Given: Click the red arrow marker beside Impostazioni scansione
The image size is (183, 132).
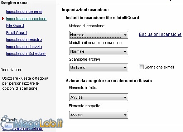Looking at the screenshot, I should 3,19.
